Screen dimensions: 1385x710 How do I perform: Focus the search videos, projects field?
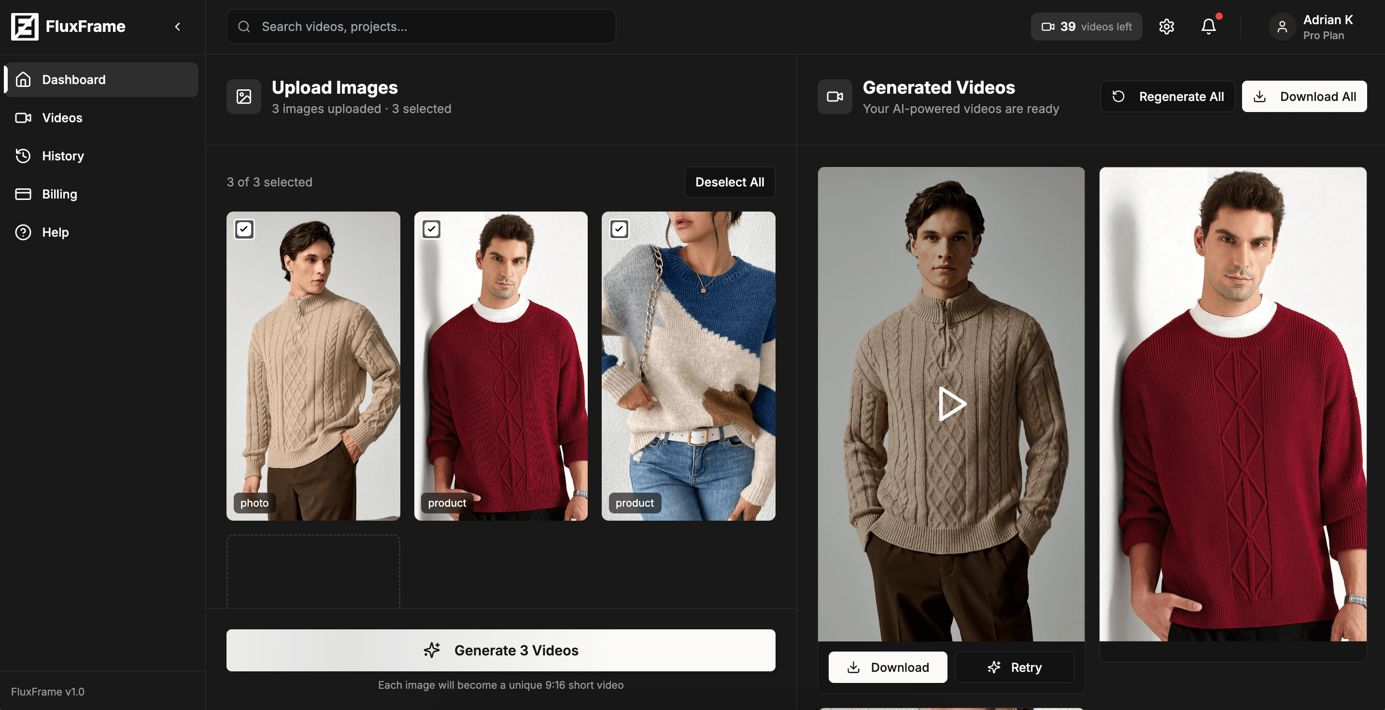point(421,27)
